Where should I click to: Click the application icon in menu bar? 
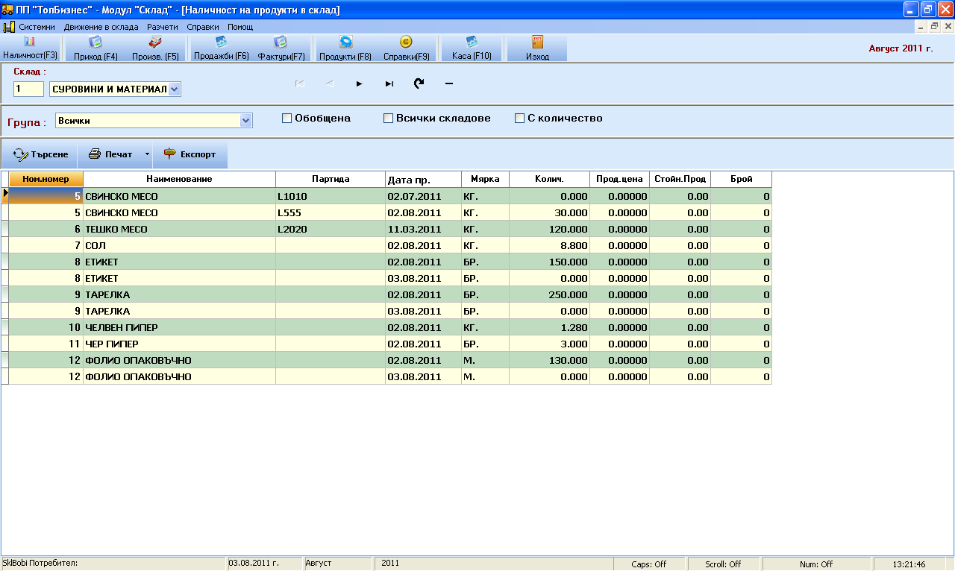coord(8,27)
